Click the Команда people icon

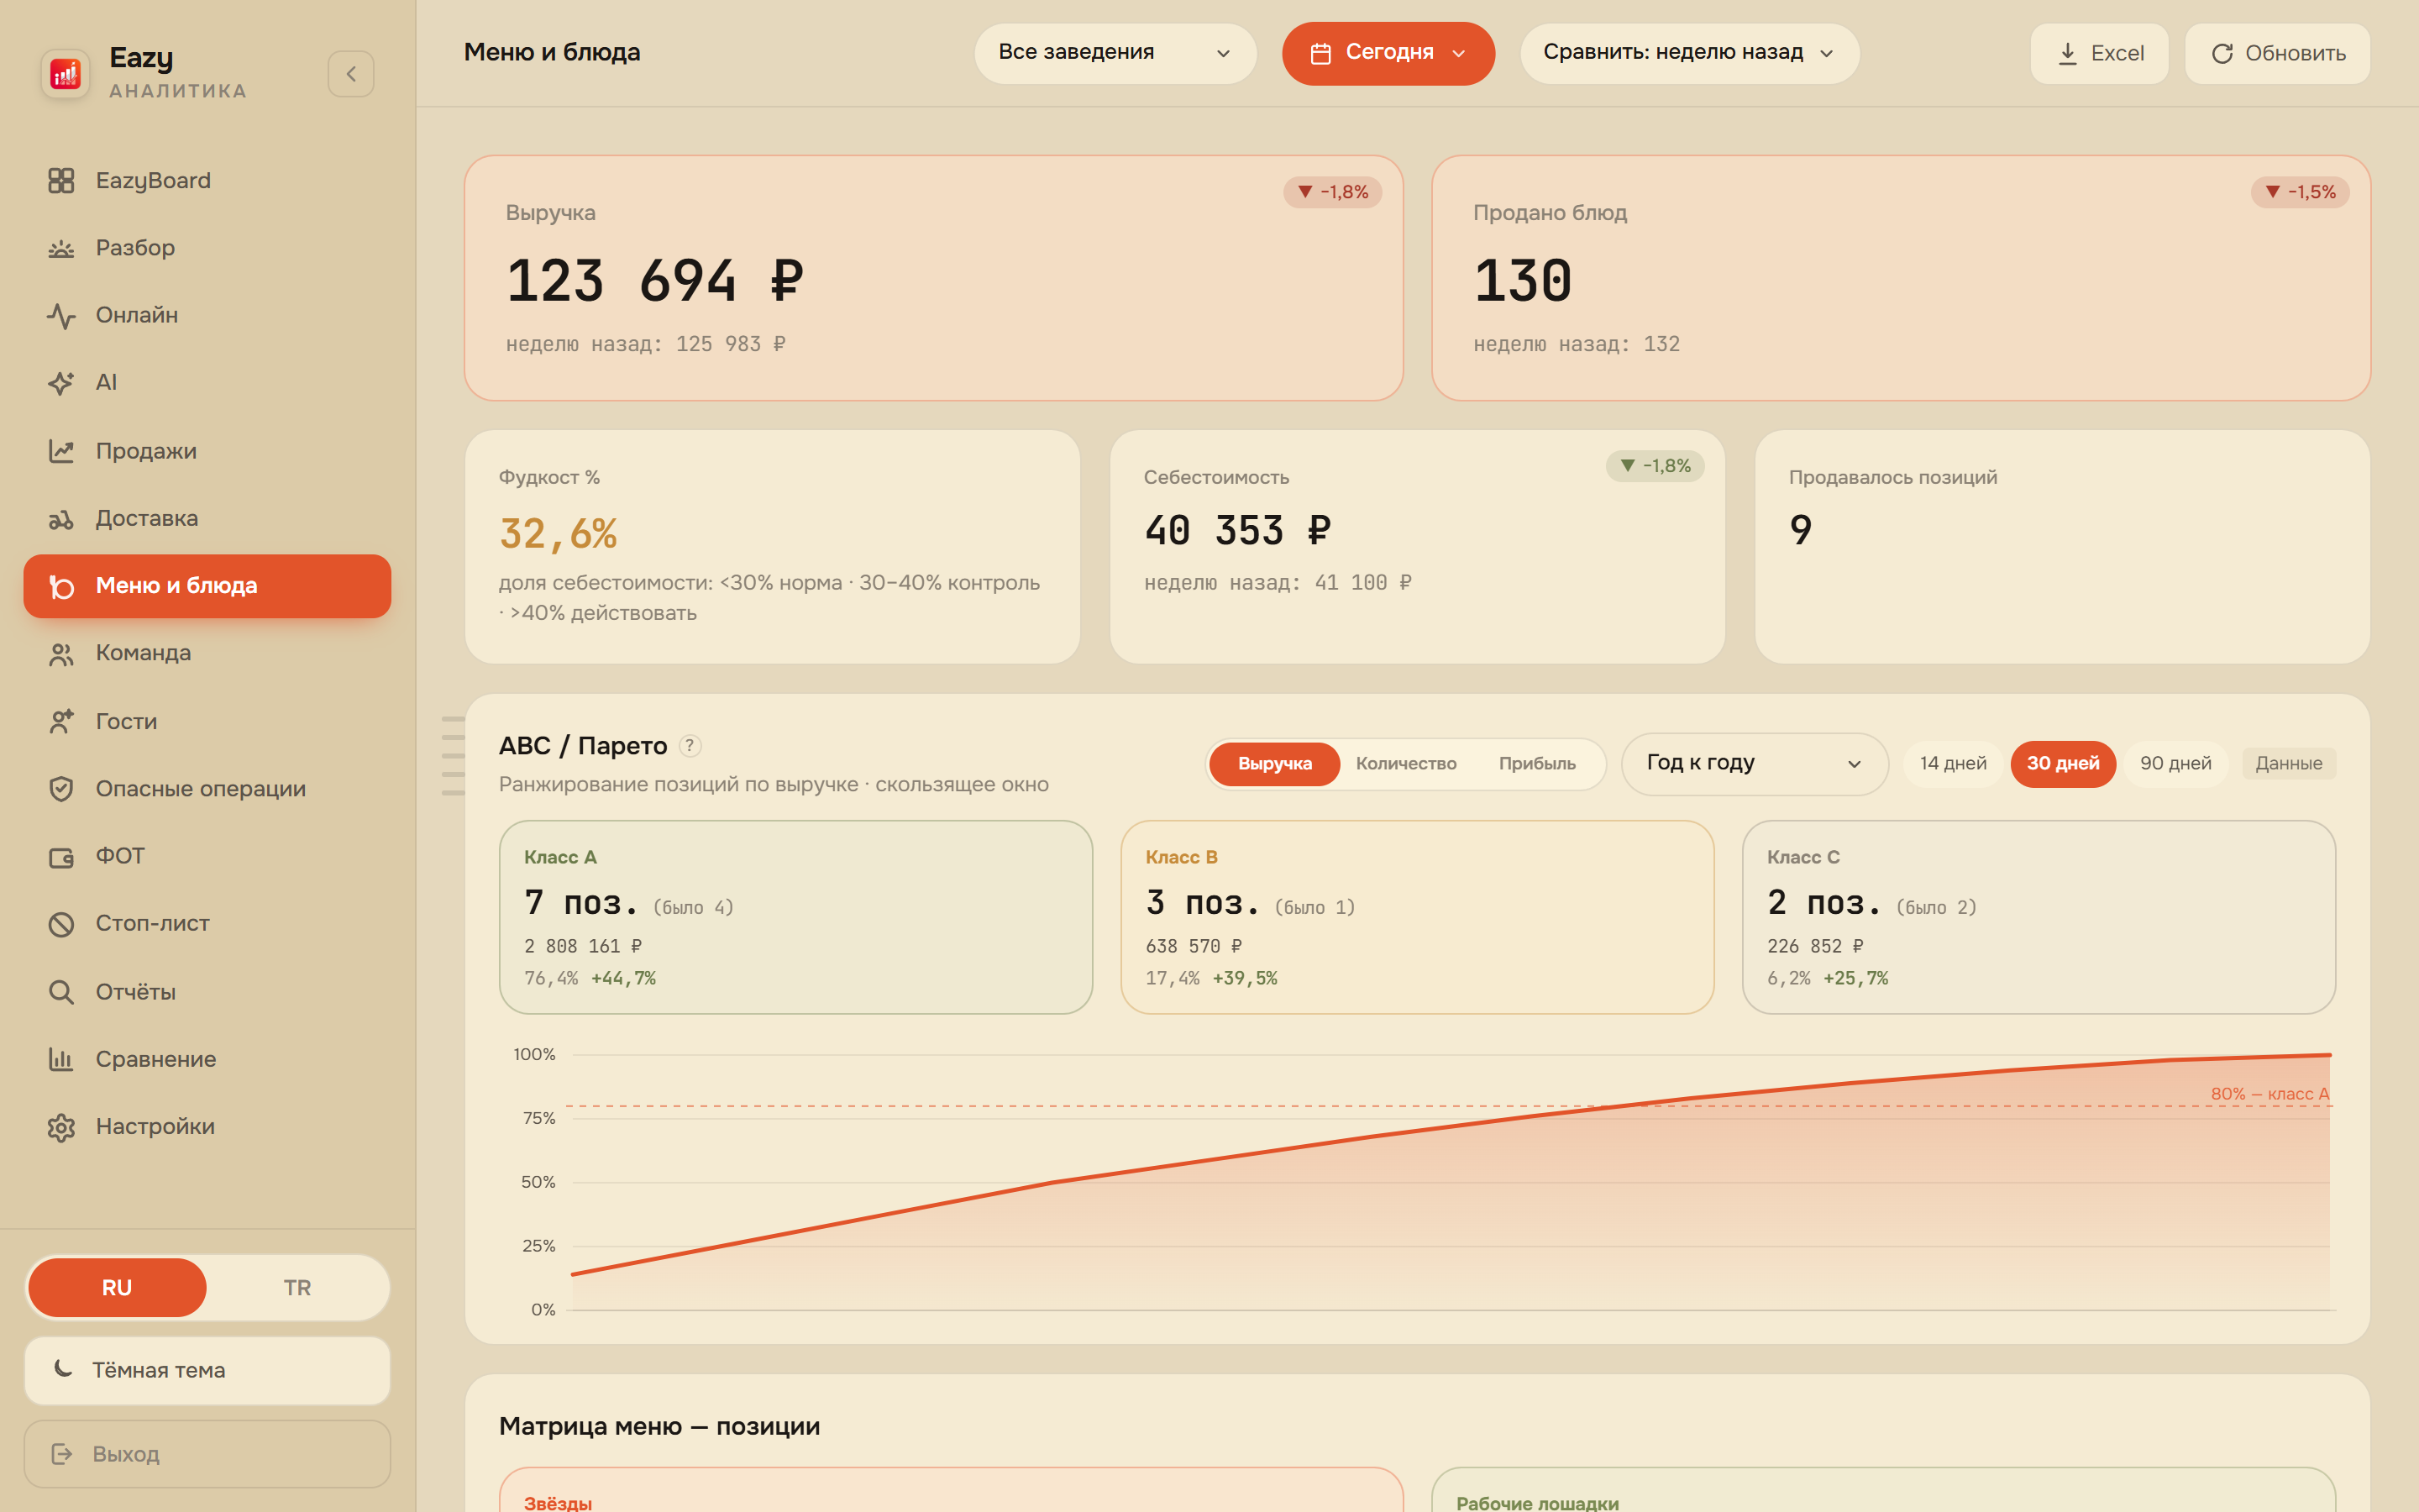[61, 654]
